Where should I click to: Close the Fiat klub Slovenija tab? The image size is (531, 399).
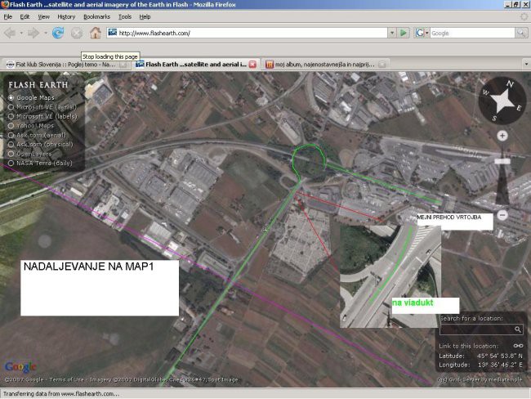click(x=123, y=64)
